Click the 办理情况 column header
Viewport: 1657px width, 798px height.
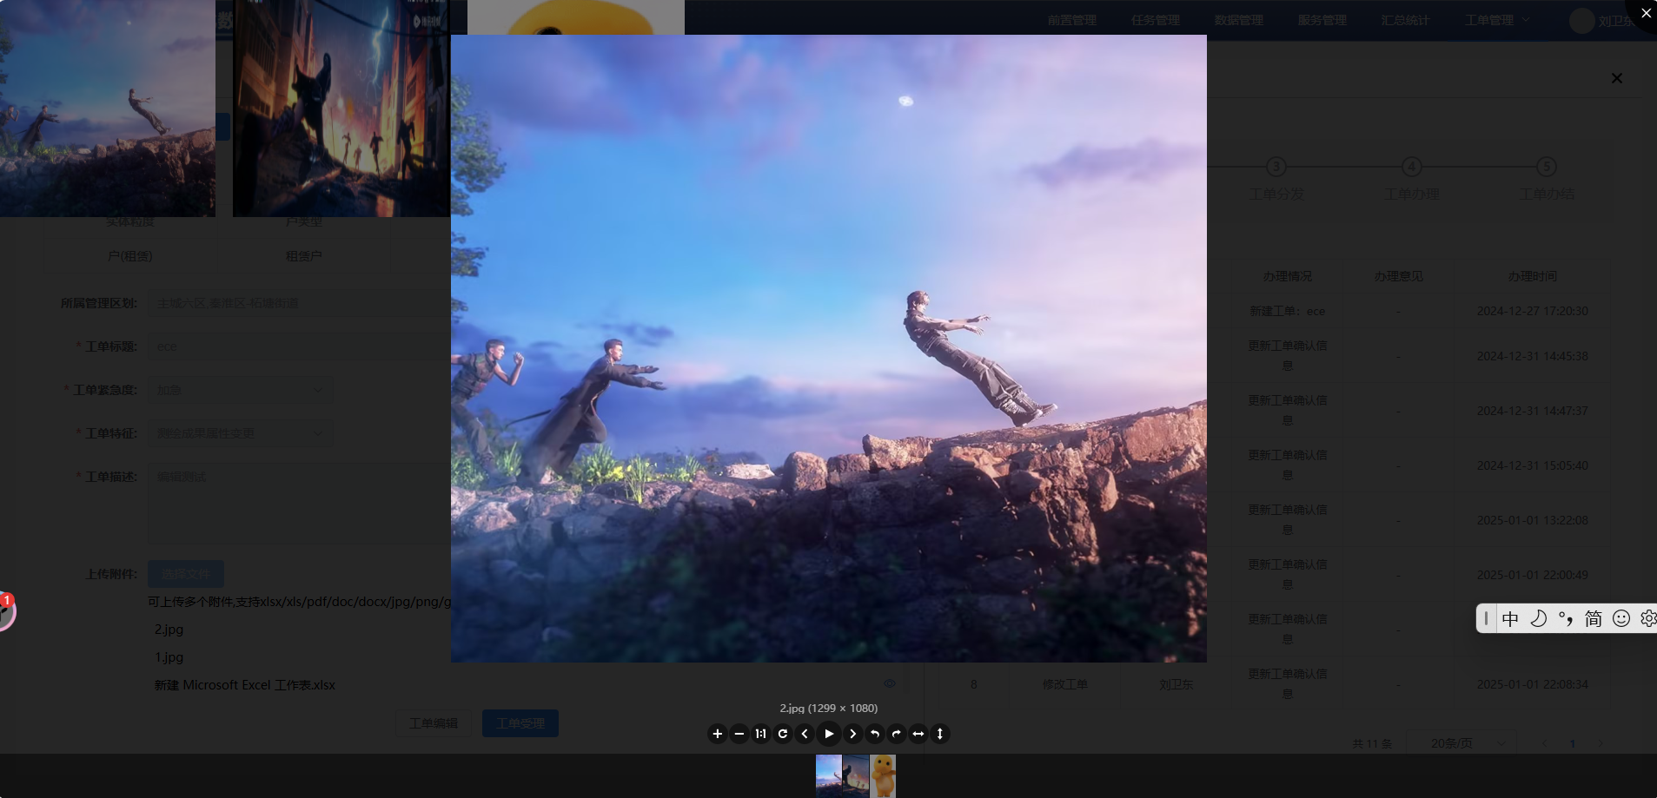click(1287, 276)
